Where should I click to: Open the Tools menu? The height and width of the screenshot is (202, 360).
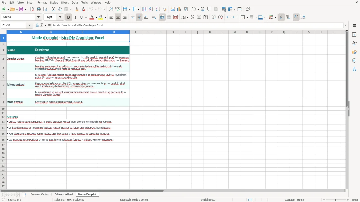[84, 2]
